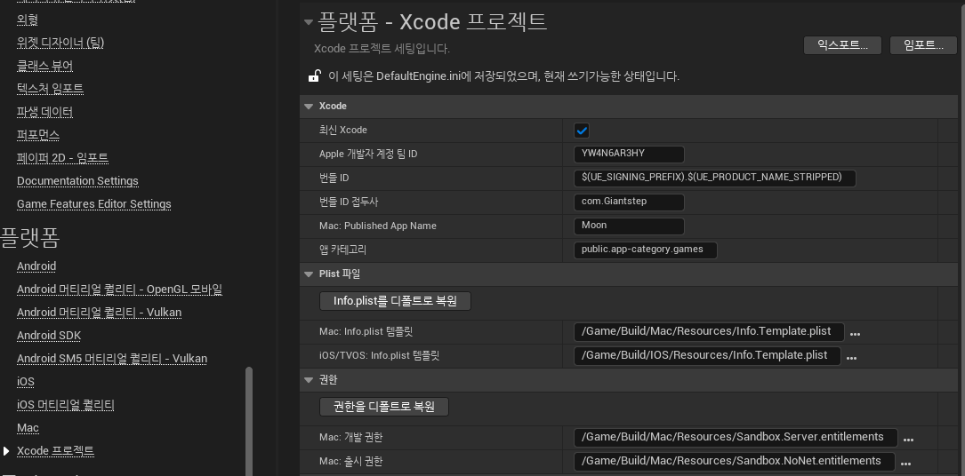The image size is (965, 476).
Task: Open Game Features Editor Settings
Action: click(94, 204)
